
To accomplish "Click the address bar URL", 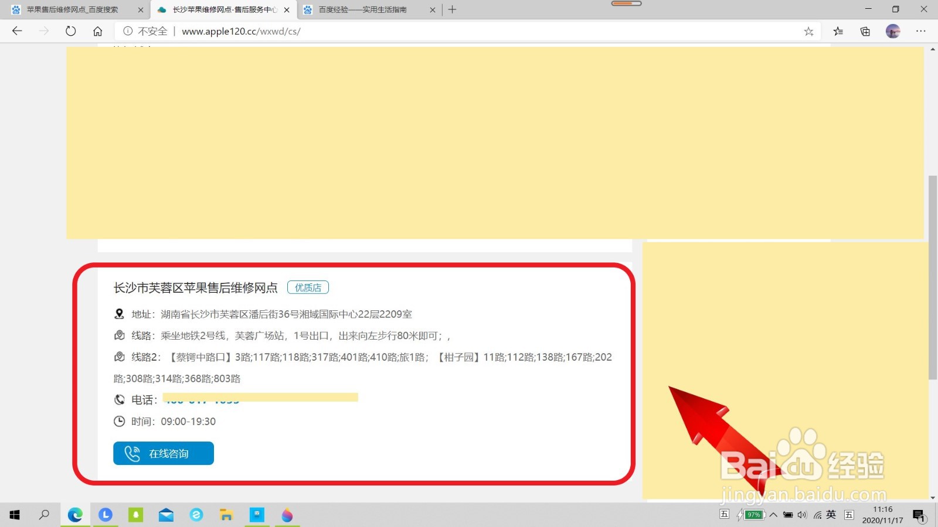I will pyautogui.click(x=241, y=31).
